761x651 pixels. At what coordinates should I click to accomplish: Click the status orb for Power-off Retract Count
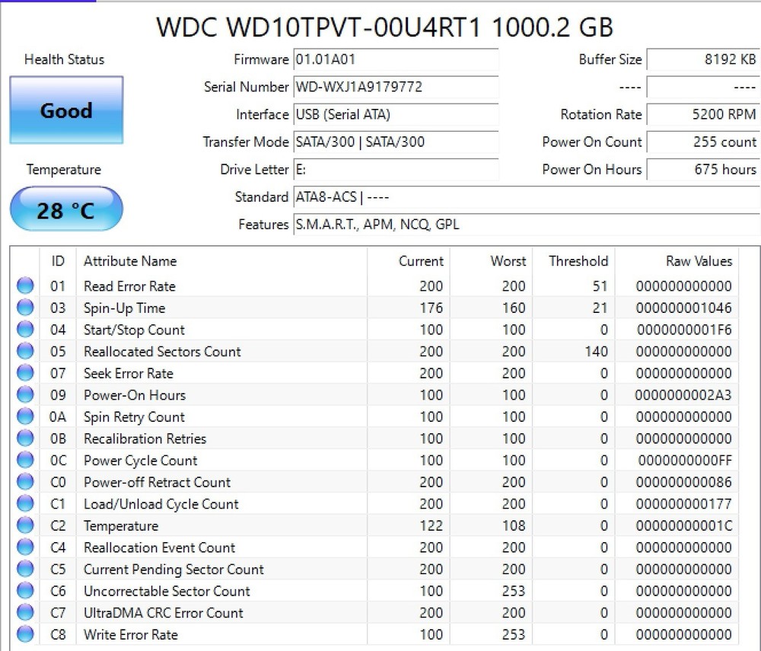click(25, 482)
